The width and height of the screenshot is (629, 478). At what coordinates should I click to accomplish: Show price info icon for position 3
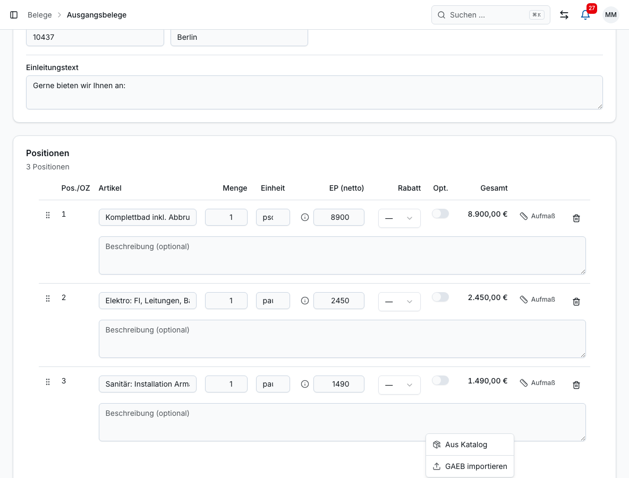click(305, 384)
